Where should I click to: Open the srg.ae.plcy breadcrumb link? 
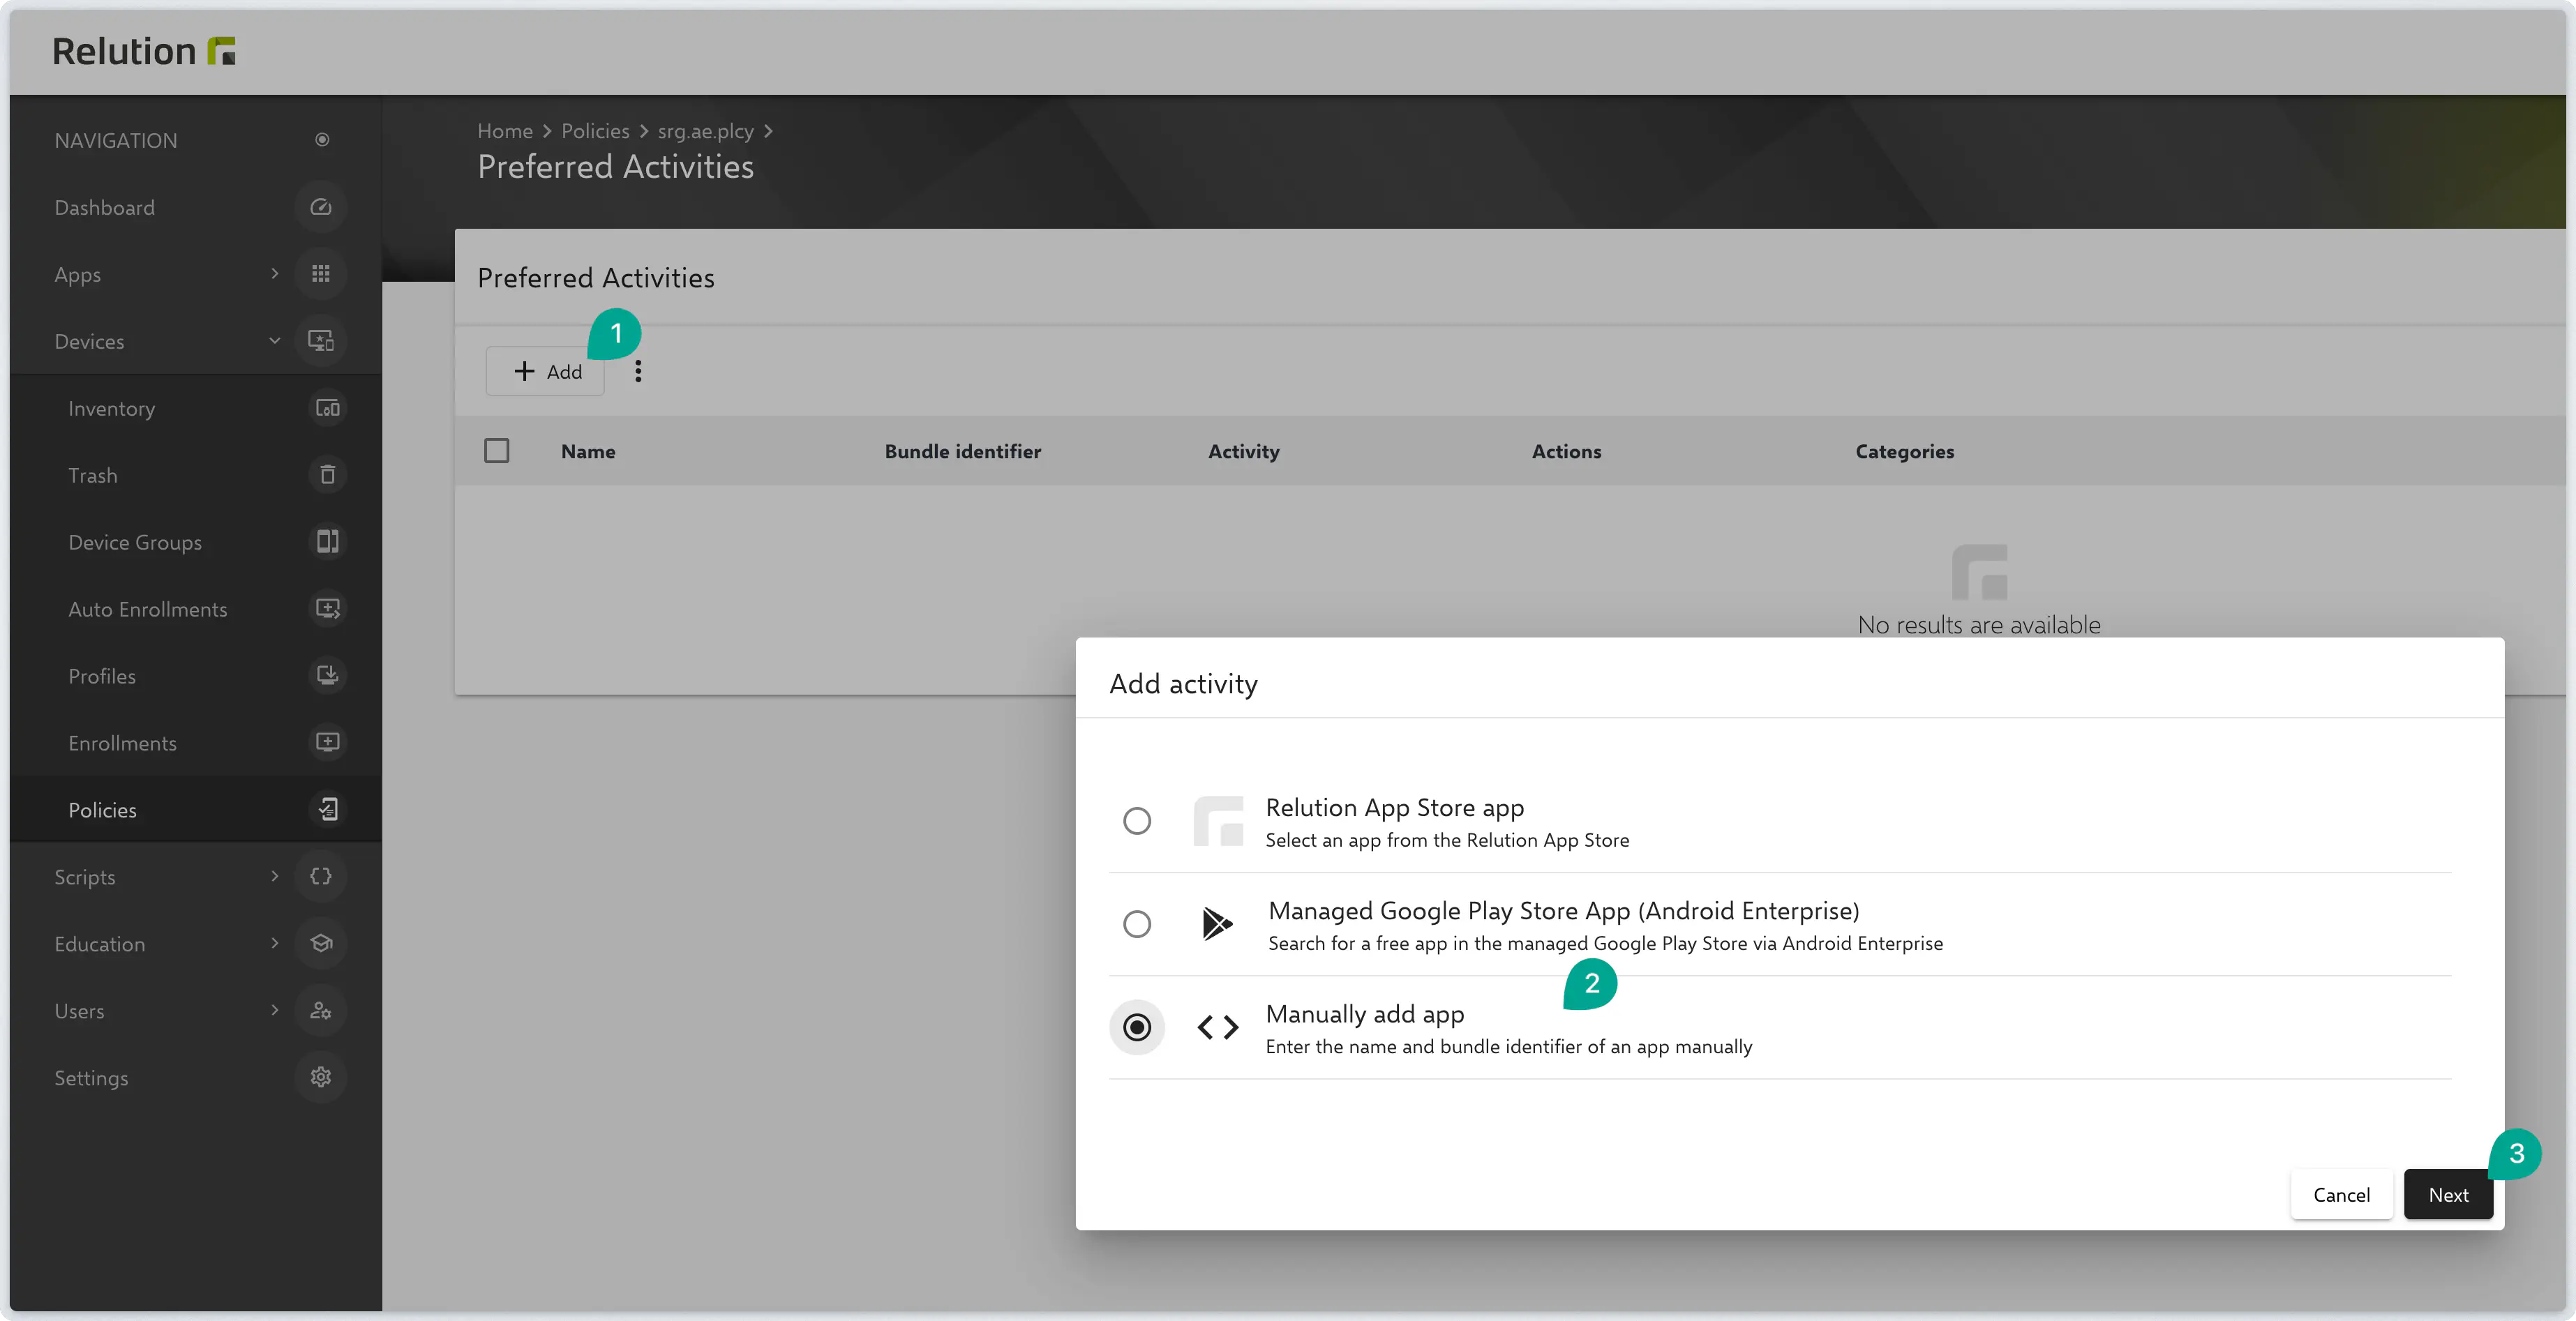pyautogui.click(x=705, y=131)
